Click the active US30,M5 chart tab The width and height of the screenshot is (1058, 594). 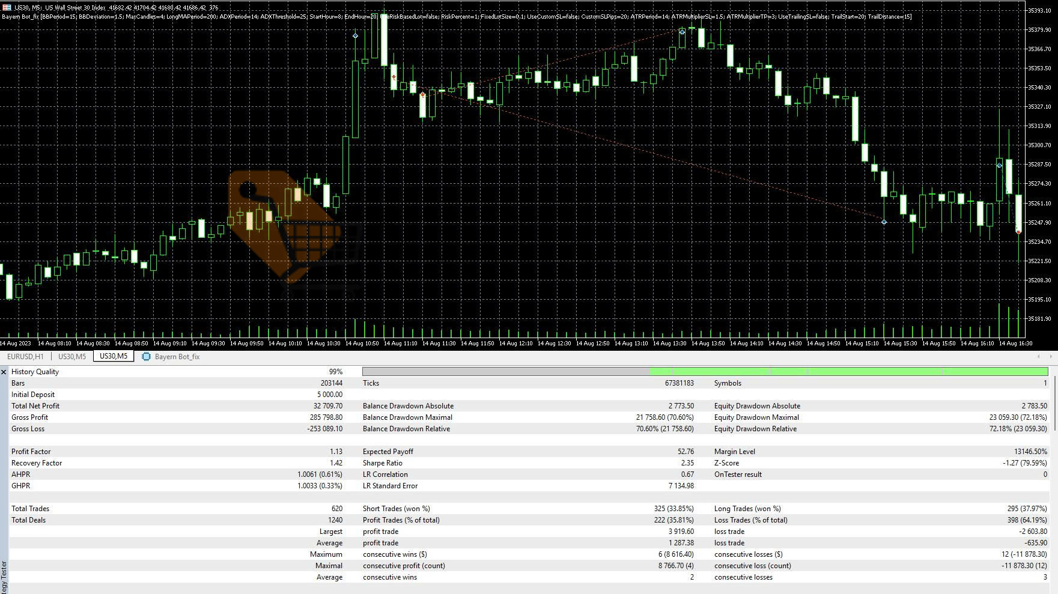coord(114,357)
